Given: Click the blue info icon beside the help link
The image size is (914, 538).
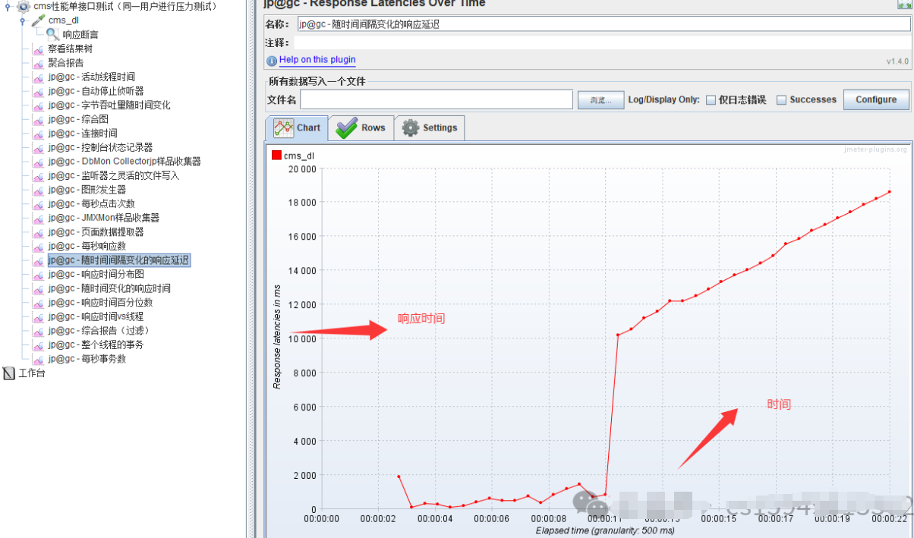Looking at the screenshot, I should (272, 61).
